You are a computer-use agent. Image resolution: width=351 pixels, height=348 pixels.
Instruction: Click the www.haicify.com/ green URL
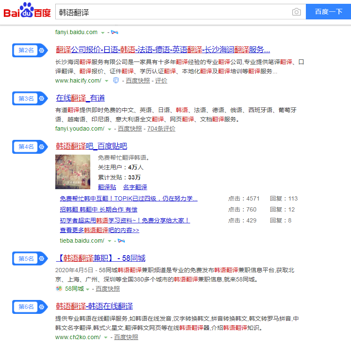pos(78,80)
